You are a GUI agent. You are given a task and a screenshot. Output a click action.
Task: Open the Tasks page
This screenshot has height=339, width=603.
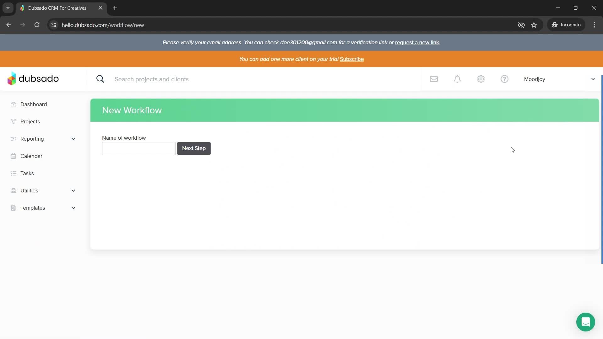(27, 173)
